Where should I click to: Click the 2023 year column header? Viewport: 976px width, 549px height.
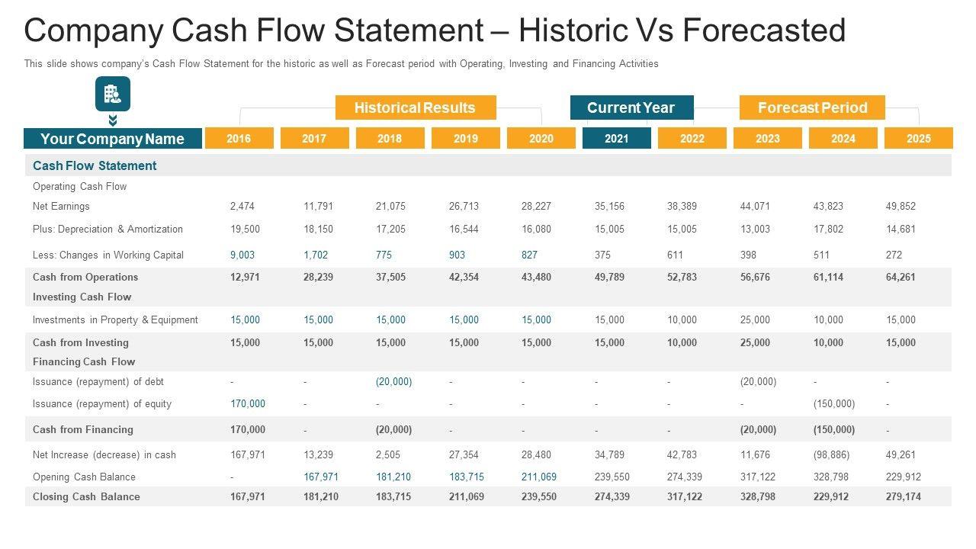(767, 138)
